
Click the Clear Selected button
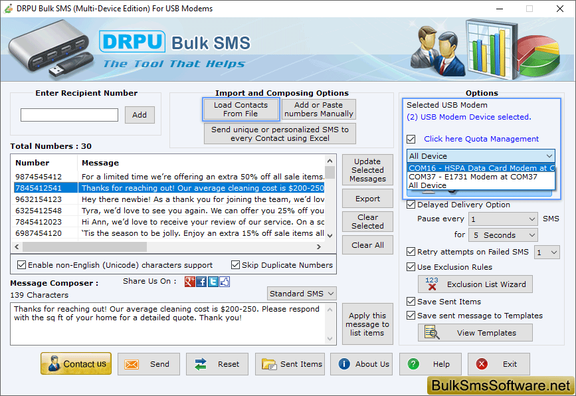pyautogui.click(x=367, y=221)
